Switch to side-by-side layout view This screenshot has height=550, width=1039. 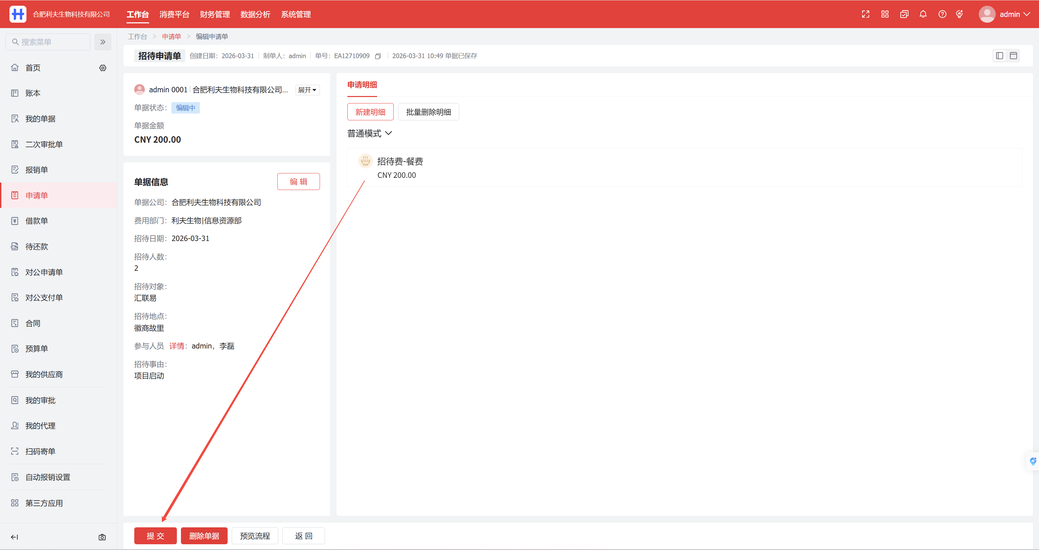coord(999,56)
